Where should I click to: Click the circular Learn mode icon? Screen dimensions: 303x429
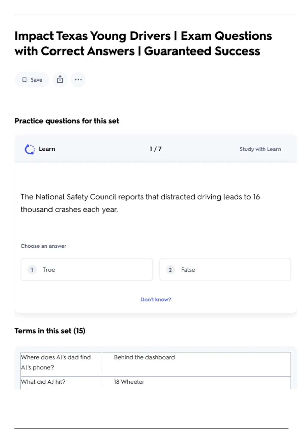click(30, 149)
